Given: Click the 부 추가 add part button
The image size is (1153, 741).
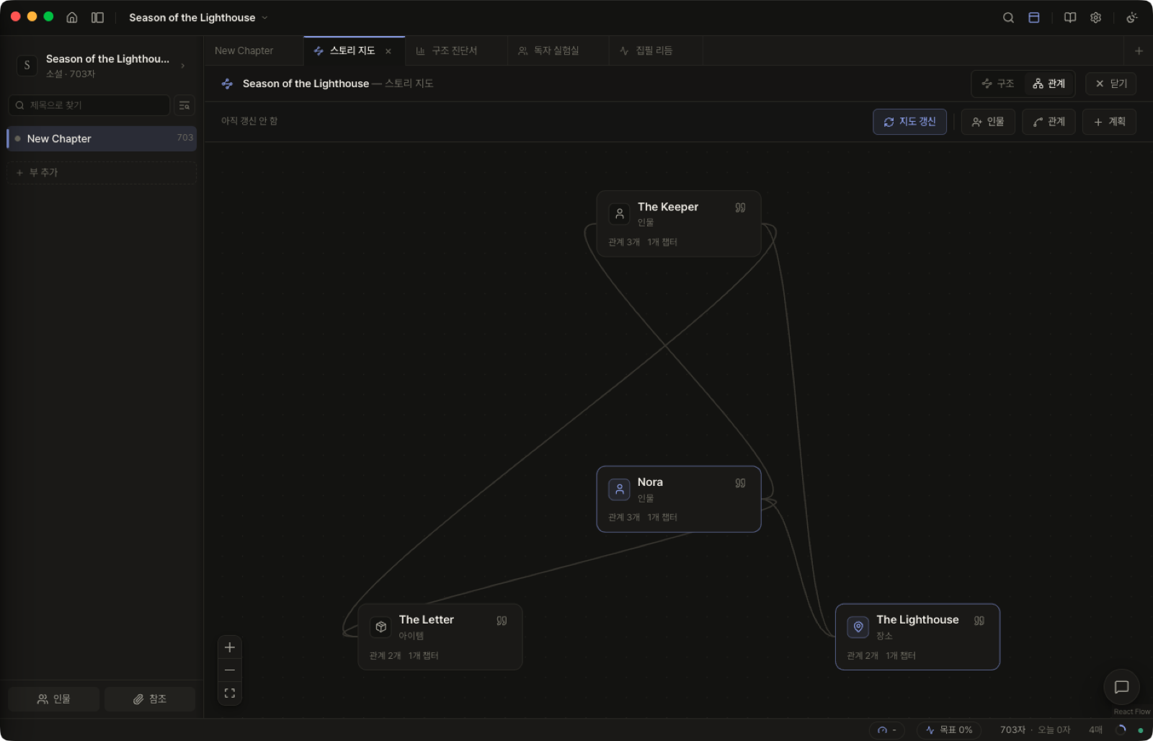Looking at the screenshot, I should 102,172.
